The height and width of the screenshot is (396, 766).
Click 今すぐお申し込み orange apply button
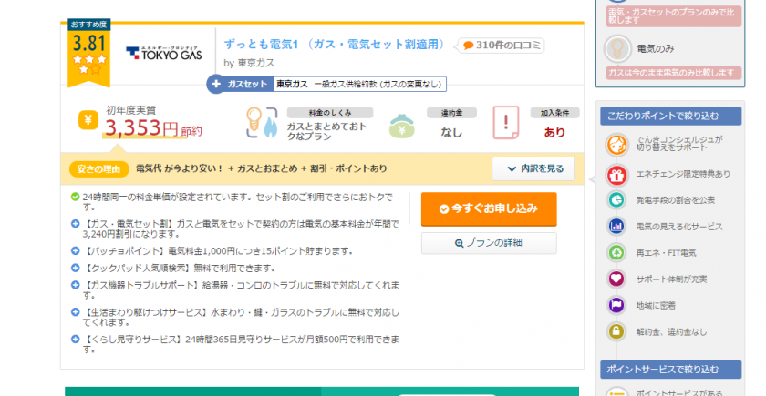pyautogui.click(x=489, y=208)
